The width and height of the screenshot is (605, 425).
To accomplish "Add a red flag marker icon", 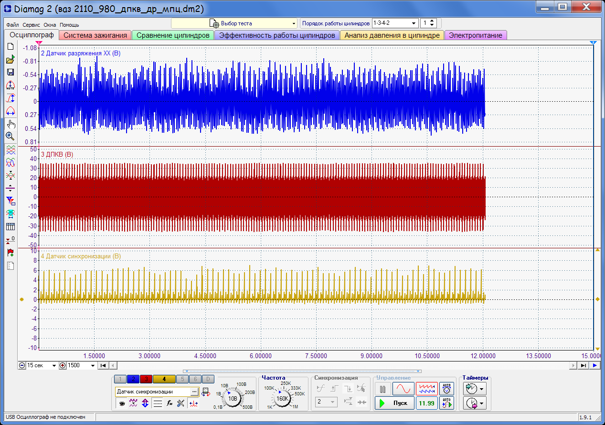I will pos(10,253).
